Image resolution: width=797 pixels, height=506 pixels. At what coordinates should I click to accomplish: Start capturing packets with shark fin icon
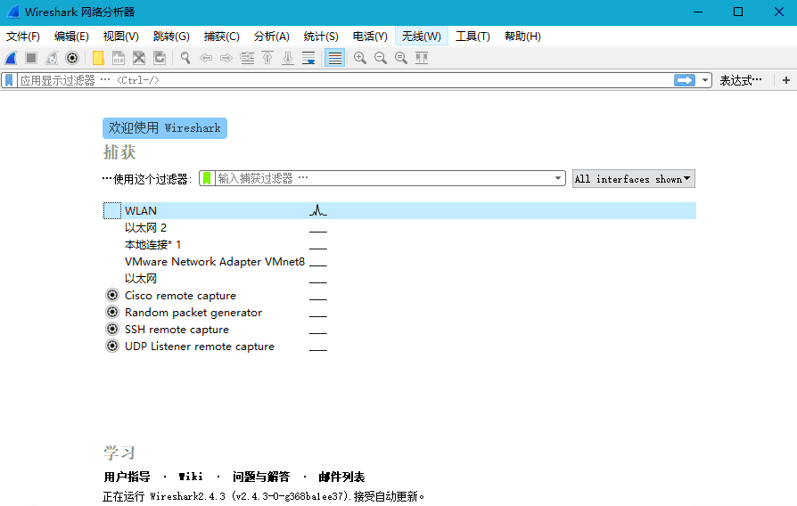(12, 58)
